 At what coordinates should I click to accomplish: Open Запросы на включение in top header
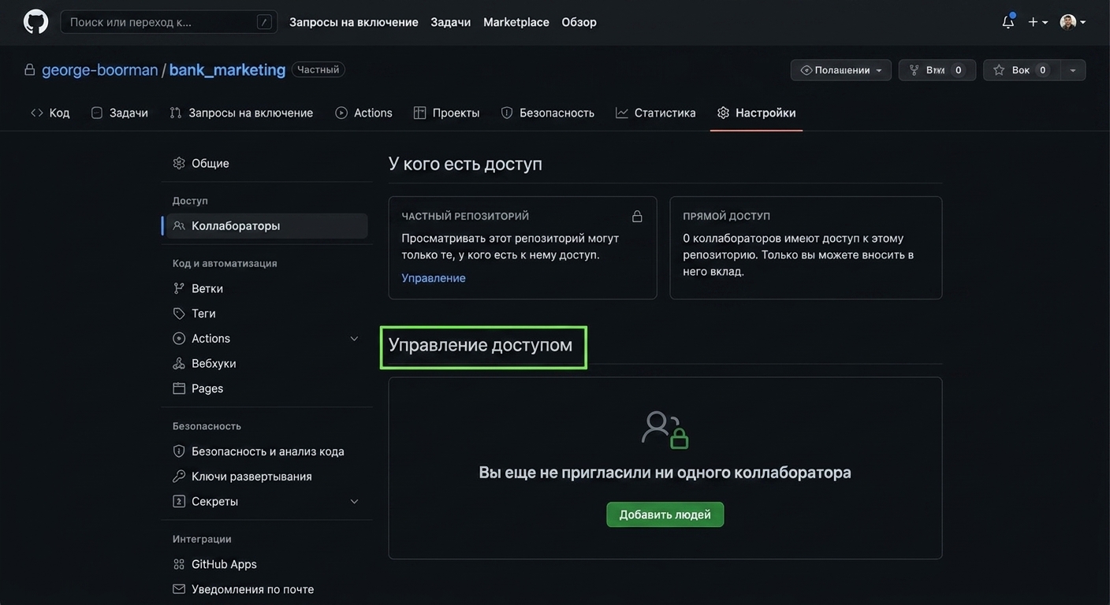353,22
